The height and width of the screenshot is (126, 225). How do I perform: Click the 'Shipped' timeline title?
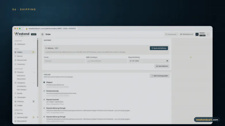coord(49,82)
